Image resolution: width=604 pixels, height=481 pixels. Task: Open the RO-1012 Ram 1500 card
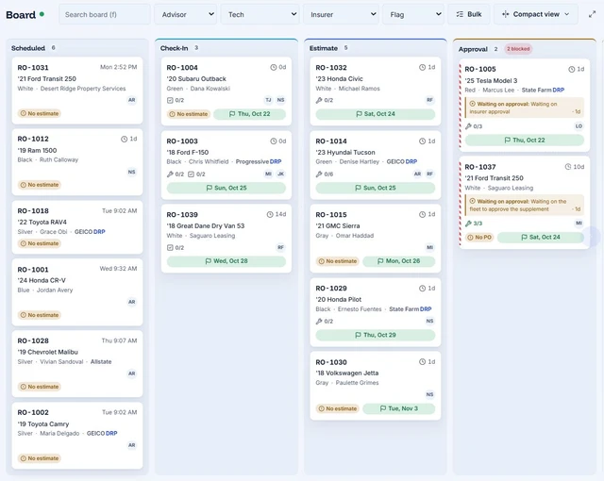[x=77, y=162]
